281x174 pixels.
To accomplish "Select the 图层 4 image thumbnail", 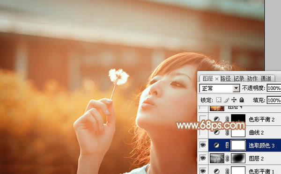I will [217, 108].
